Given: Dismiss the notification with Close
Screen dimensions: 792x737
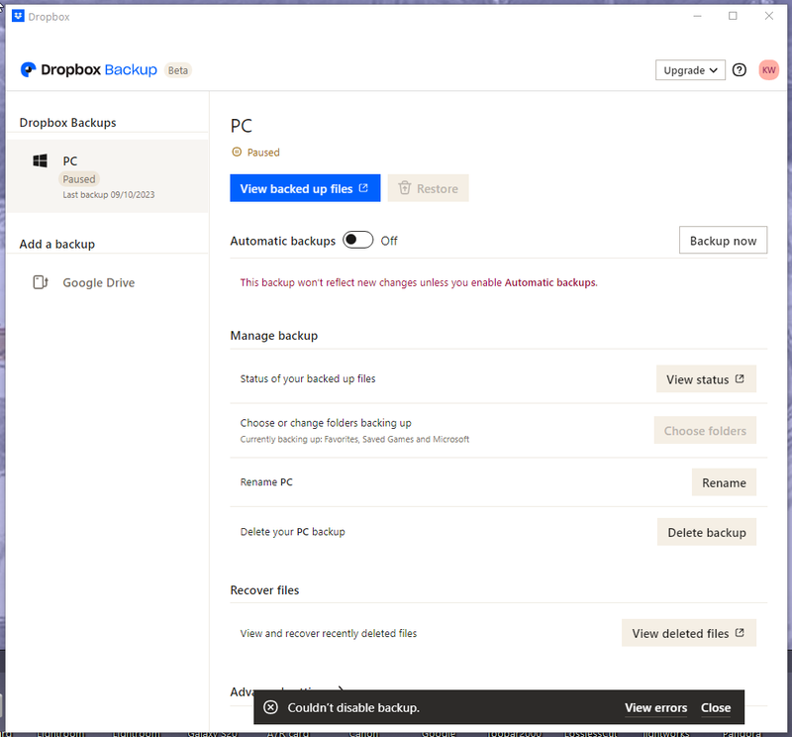Looking at the screenshot, I should click(715, 707).
